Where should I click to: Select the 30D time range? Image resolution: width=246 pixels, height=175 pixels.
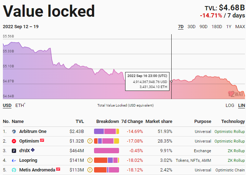pyautogui.click(x=191, y=27)
